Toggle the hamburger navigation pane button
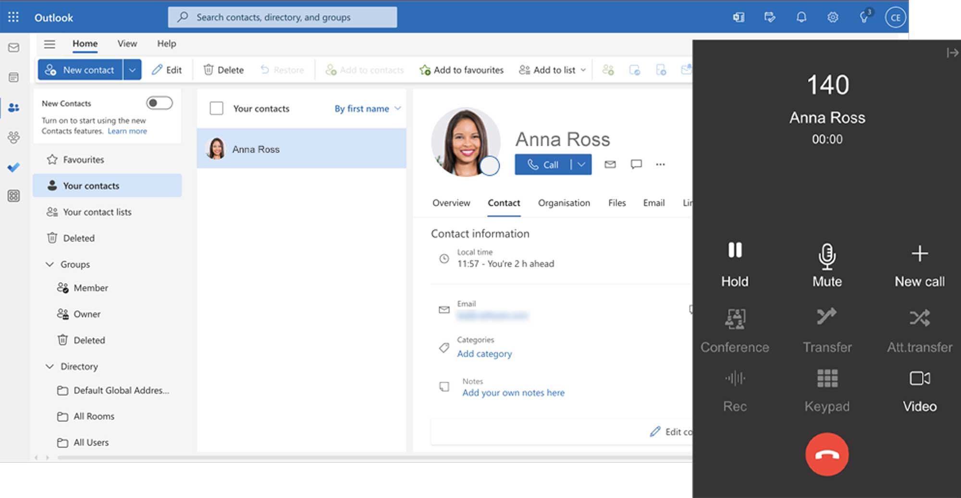Image resolution: width=961 pixels, height=498 pixels. point(49,44)
